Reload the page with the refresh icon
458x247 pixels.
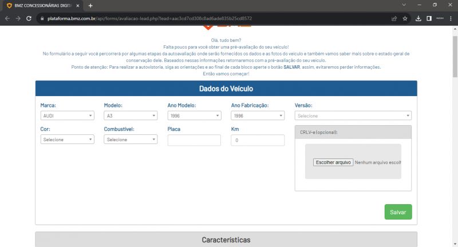(x=29, y=18)
